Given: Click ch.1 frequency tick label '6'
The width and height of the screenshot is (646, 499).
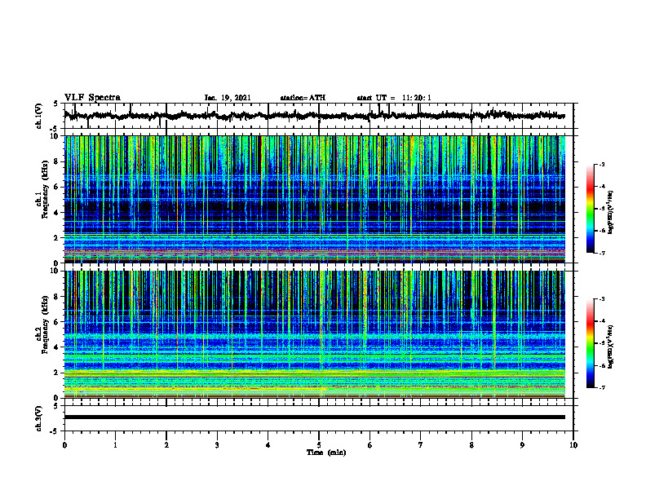Looking at the screenshot, I should point(57,187).
